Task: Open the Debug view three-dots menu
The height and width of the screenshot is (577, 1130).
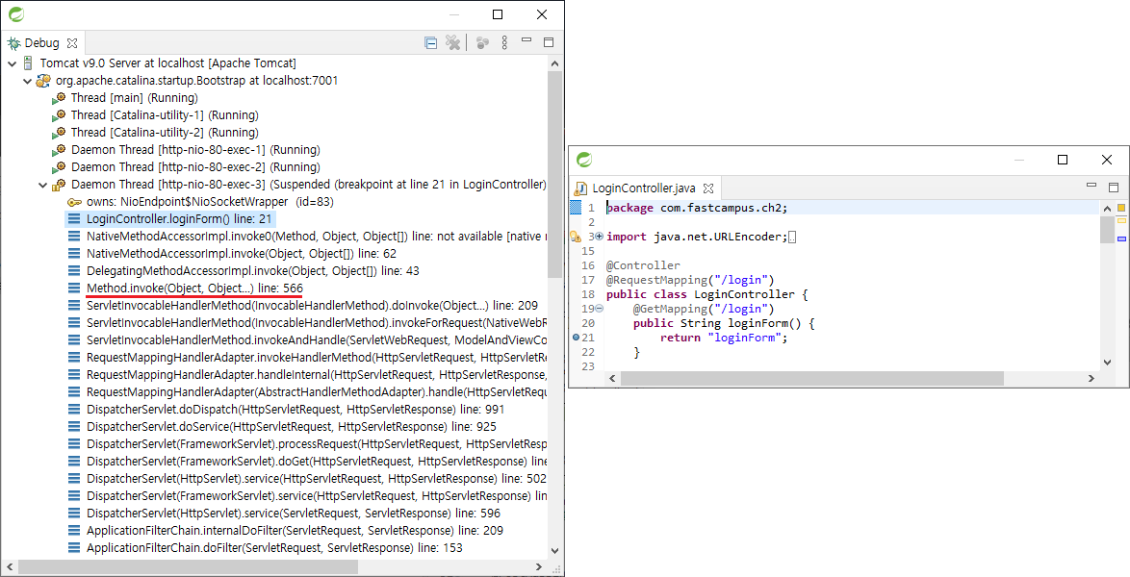Action: point(504,43)
